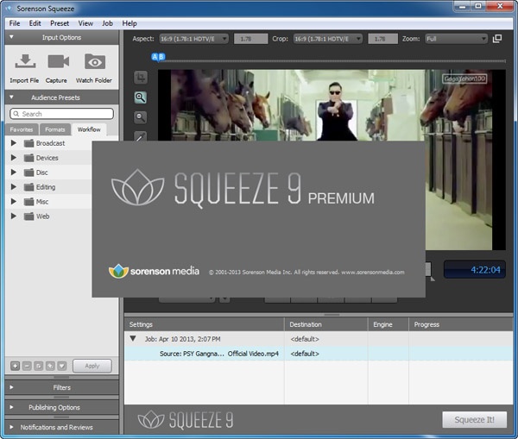Click the Devices folder icon
This screenshot has height=439, width=518.
(x=29, y=158)
